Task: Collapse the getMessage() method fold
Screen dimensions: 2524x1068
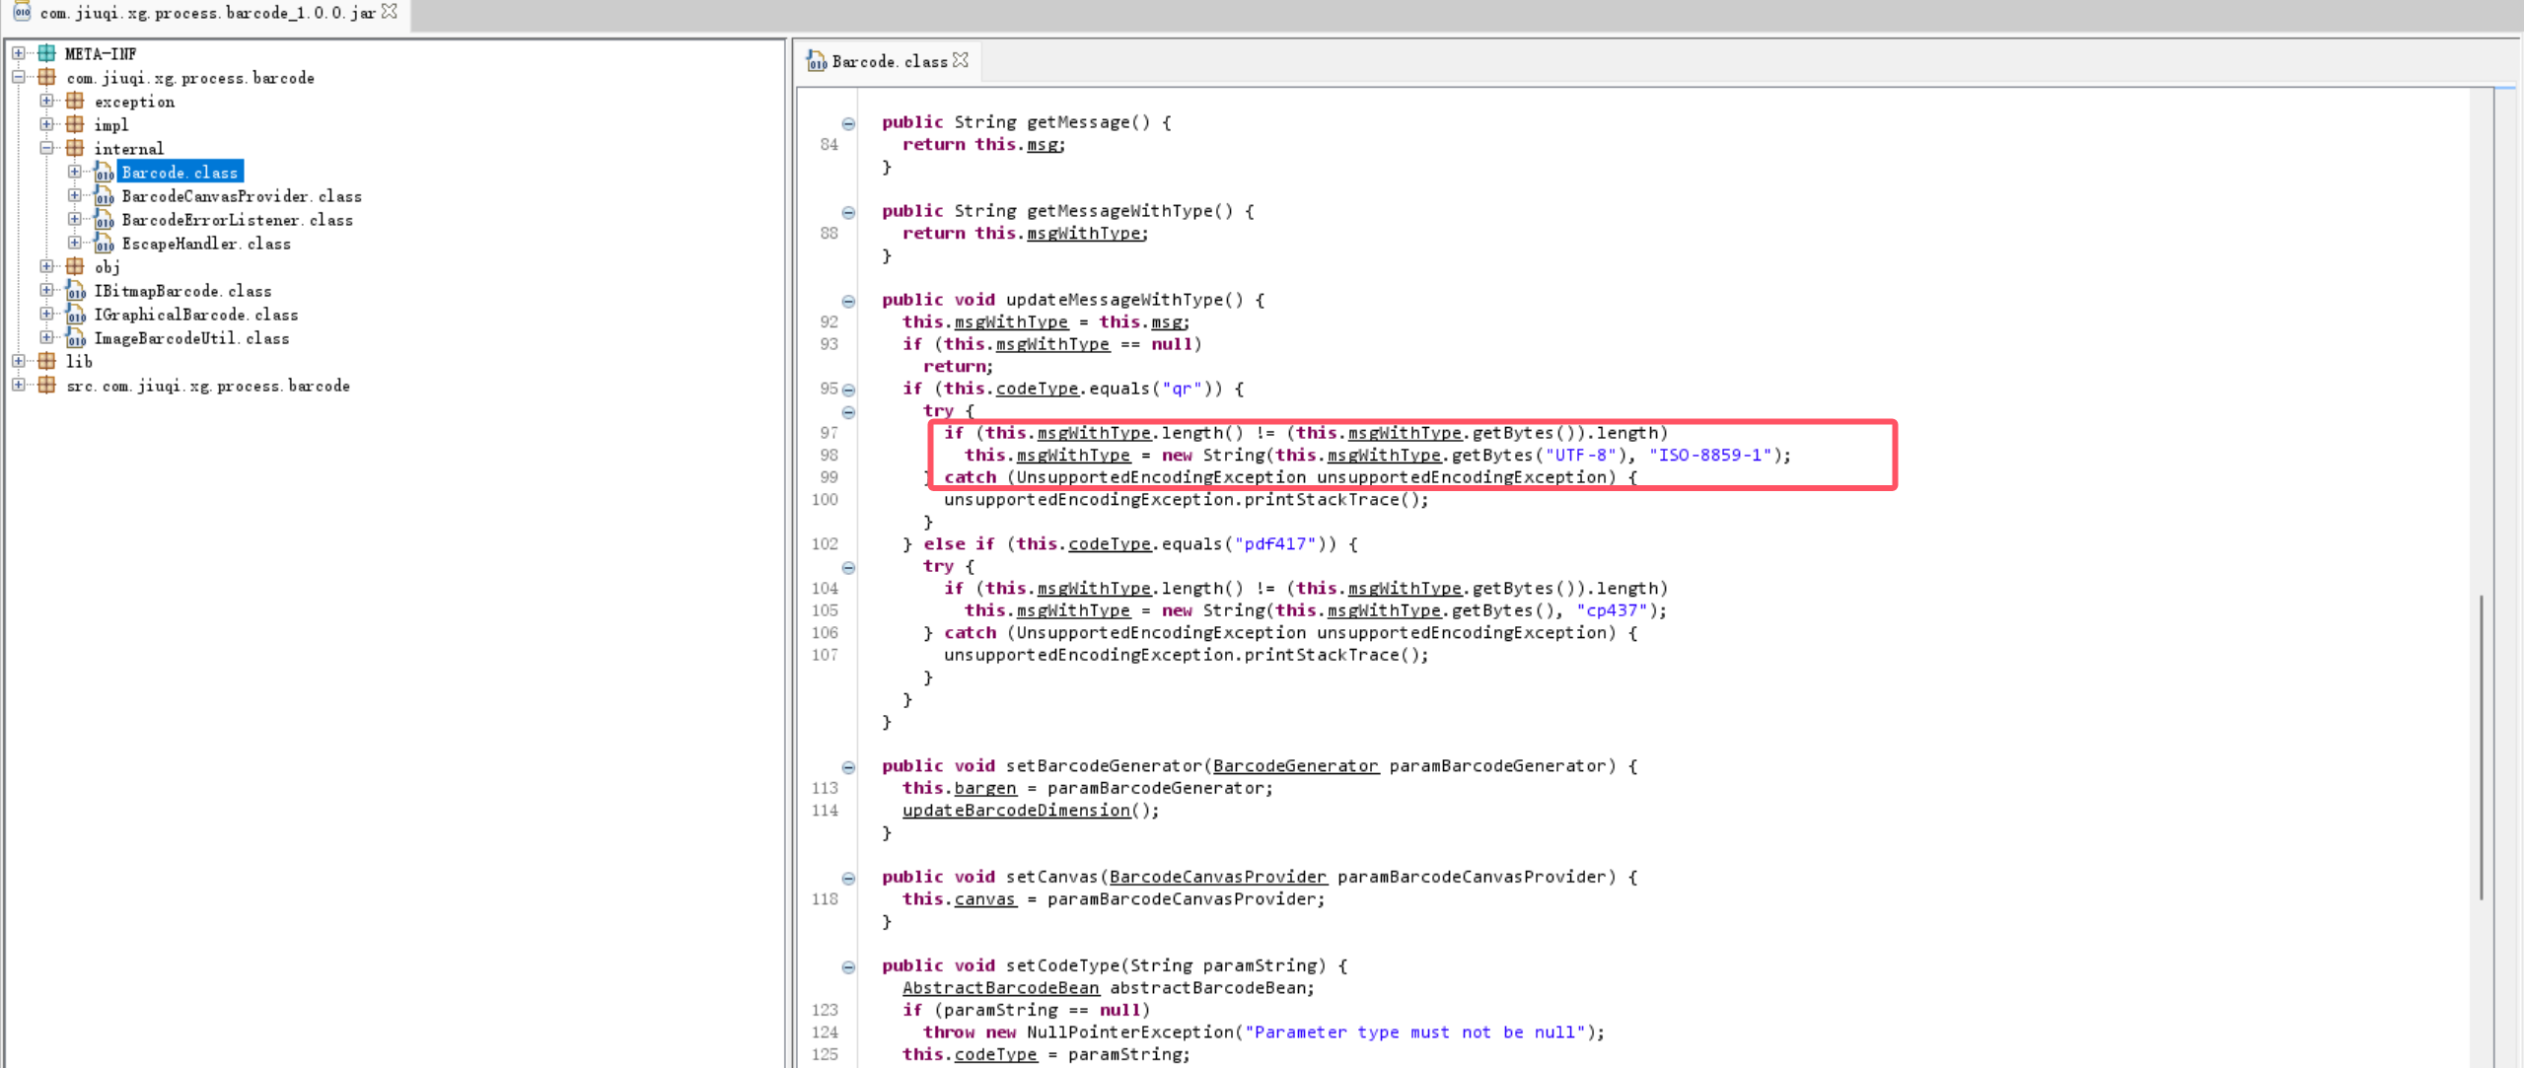Action: [x=848, y=123]
